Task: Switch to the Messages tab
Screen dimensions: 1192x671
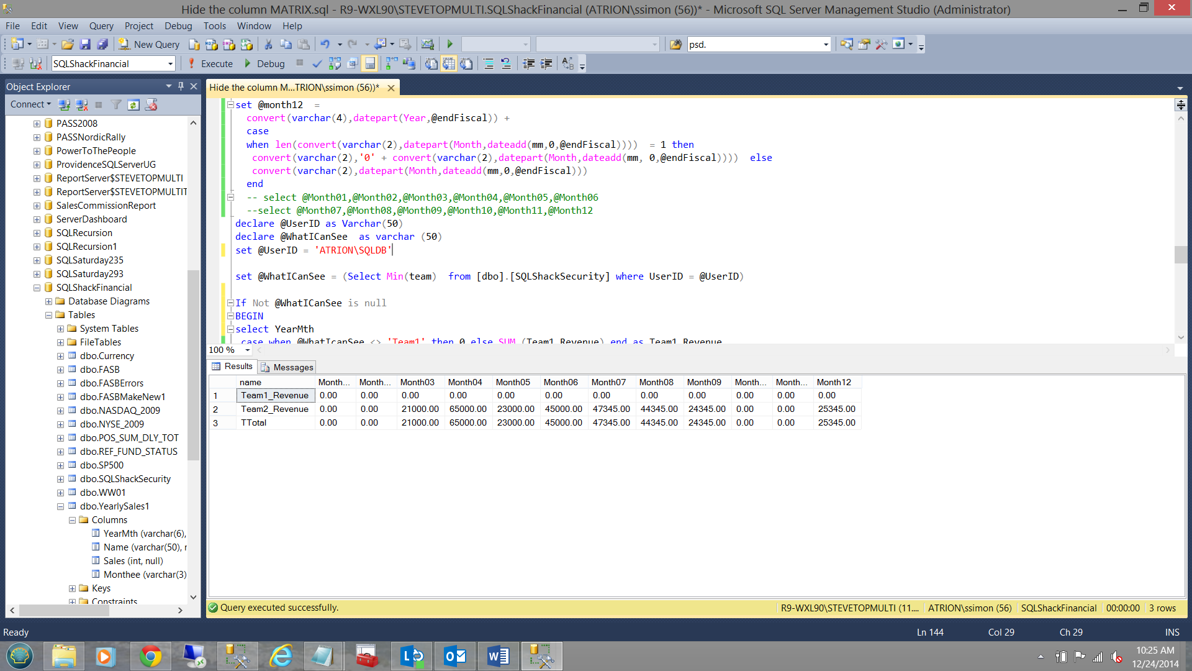Action: [287, 367]
